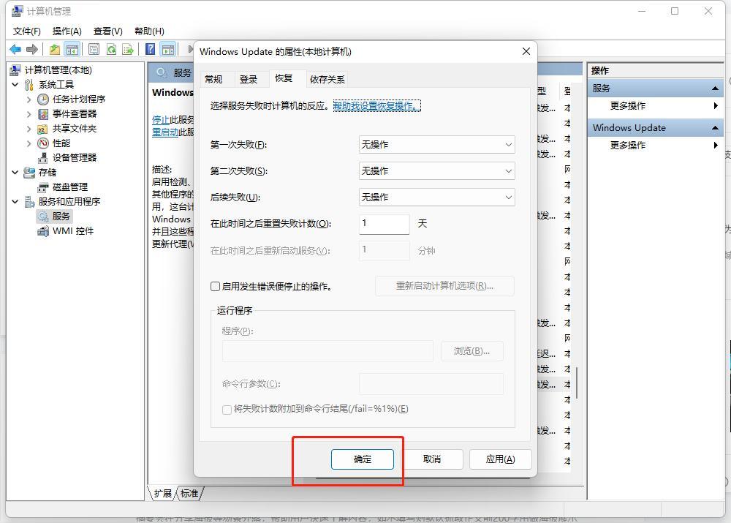Click the 服务和应用程序 icon in tree
The width and height of the screenshot is (731, 523).
29,202
